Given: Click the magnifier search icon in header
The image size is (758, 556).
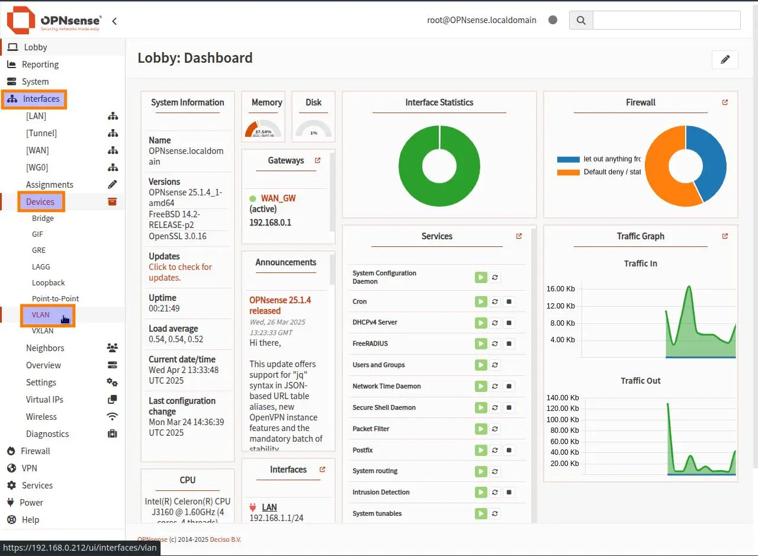Looking at the screenshot, I should pyautogui.click(x=581, y=20).
